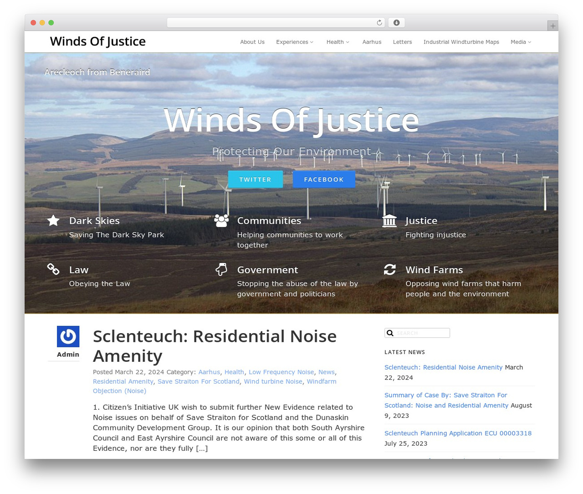Screen dimensions: 583x494
Task: Click the Admin avatar power icon
Action: (x=68, y=336)
